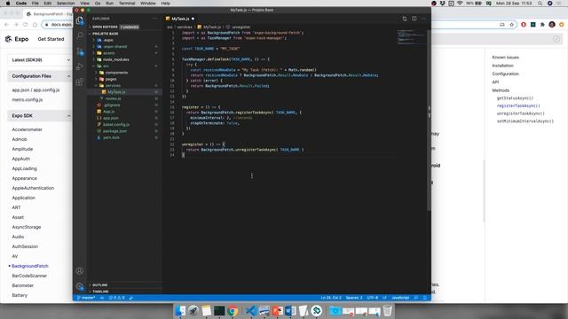Expand the Open Editors section
568x319 pixels.
pos(105,27)
